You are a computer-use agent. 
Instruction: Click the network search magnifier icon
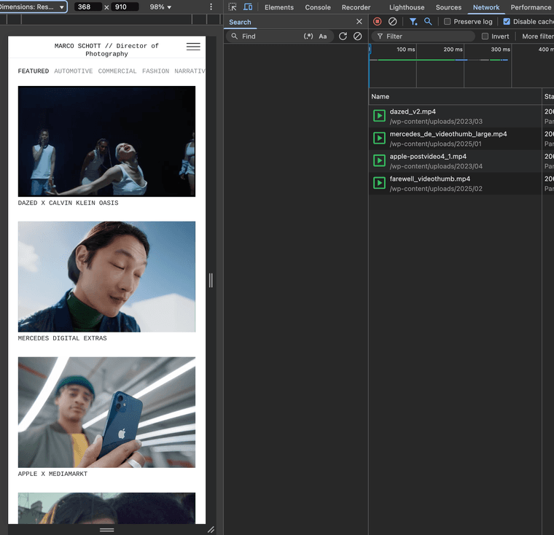[428, 22]
